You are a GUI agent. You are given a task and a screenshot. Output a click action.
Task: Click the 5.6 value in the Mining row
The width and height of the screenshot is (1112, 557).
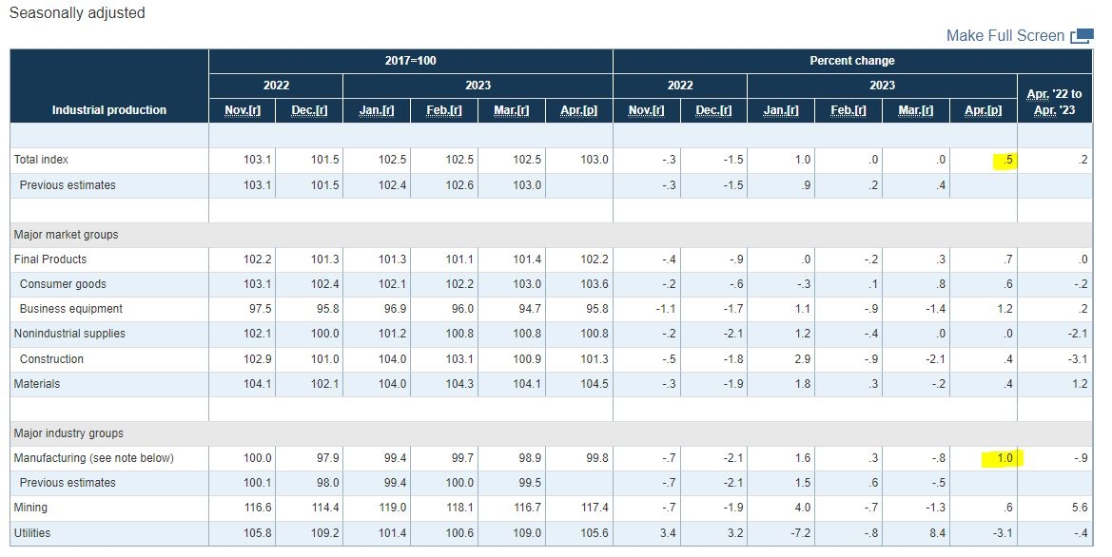1080,508
